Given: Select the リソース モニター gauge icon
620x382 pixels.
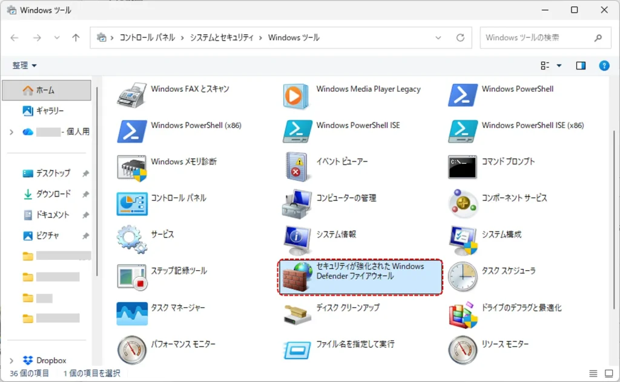Looking at the screenshot, I should (x=463, y=349).
